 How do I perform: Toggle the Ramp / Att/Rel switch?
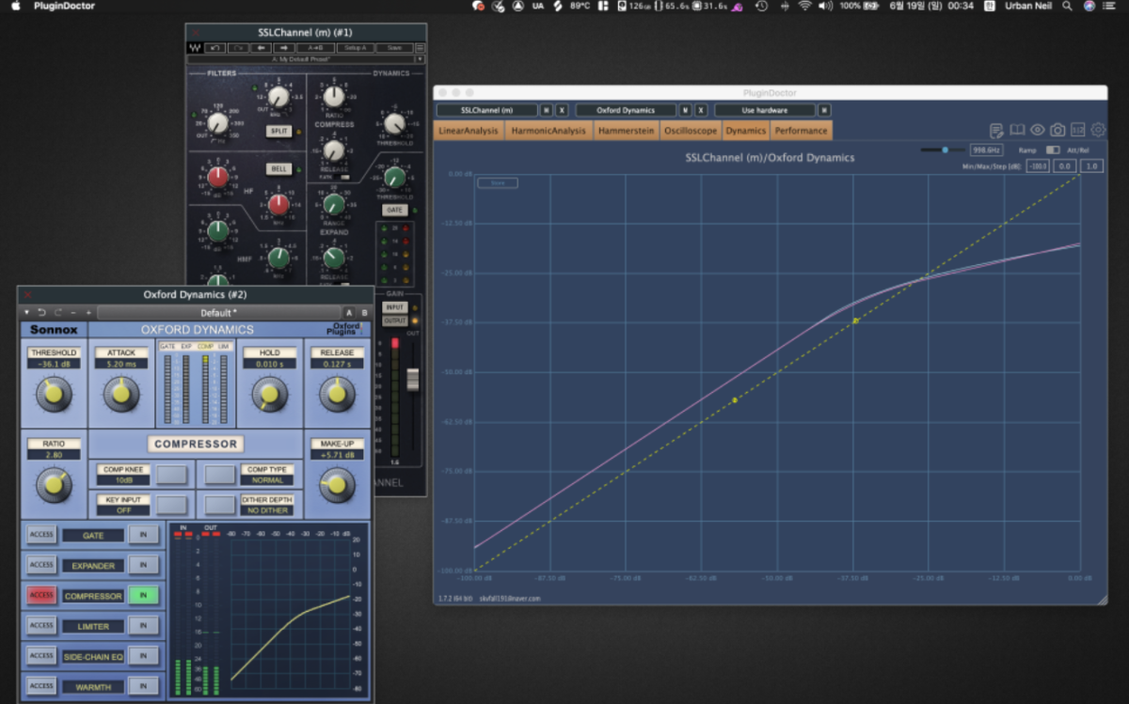pos(1052,149)
